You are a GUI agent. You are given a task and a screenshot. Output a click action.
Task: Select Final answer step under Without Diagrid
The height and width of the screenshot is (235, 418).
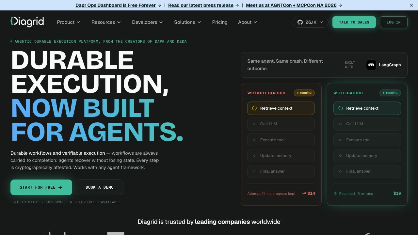tap(281, 171)
